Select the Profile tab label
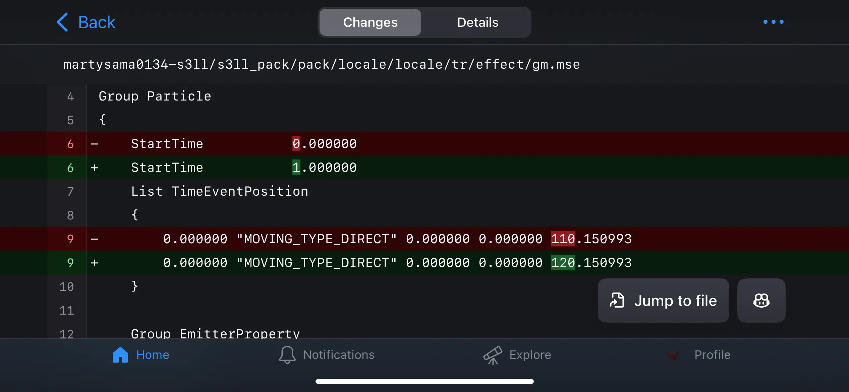Viewport: 849px width, 392px height. click(x=712, y=355)
